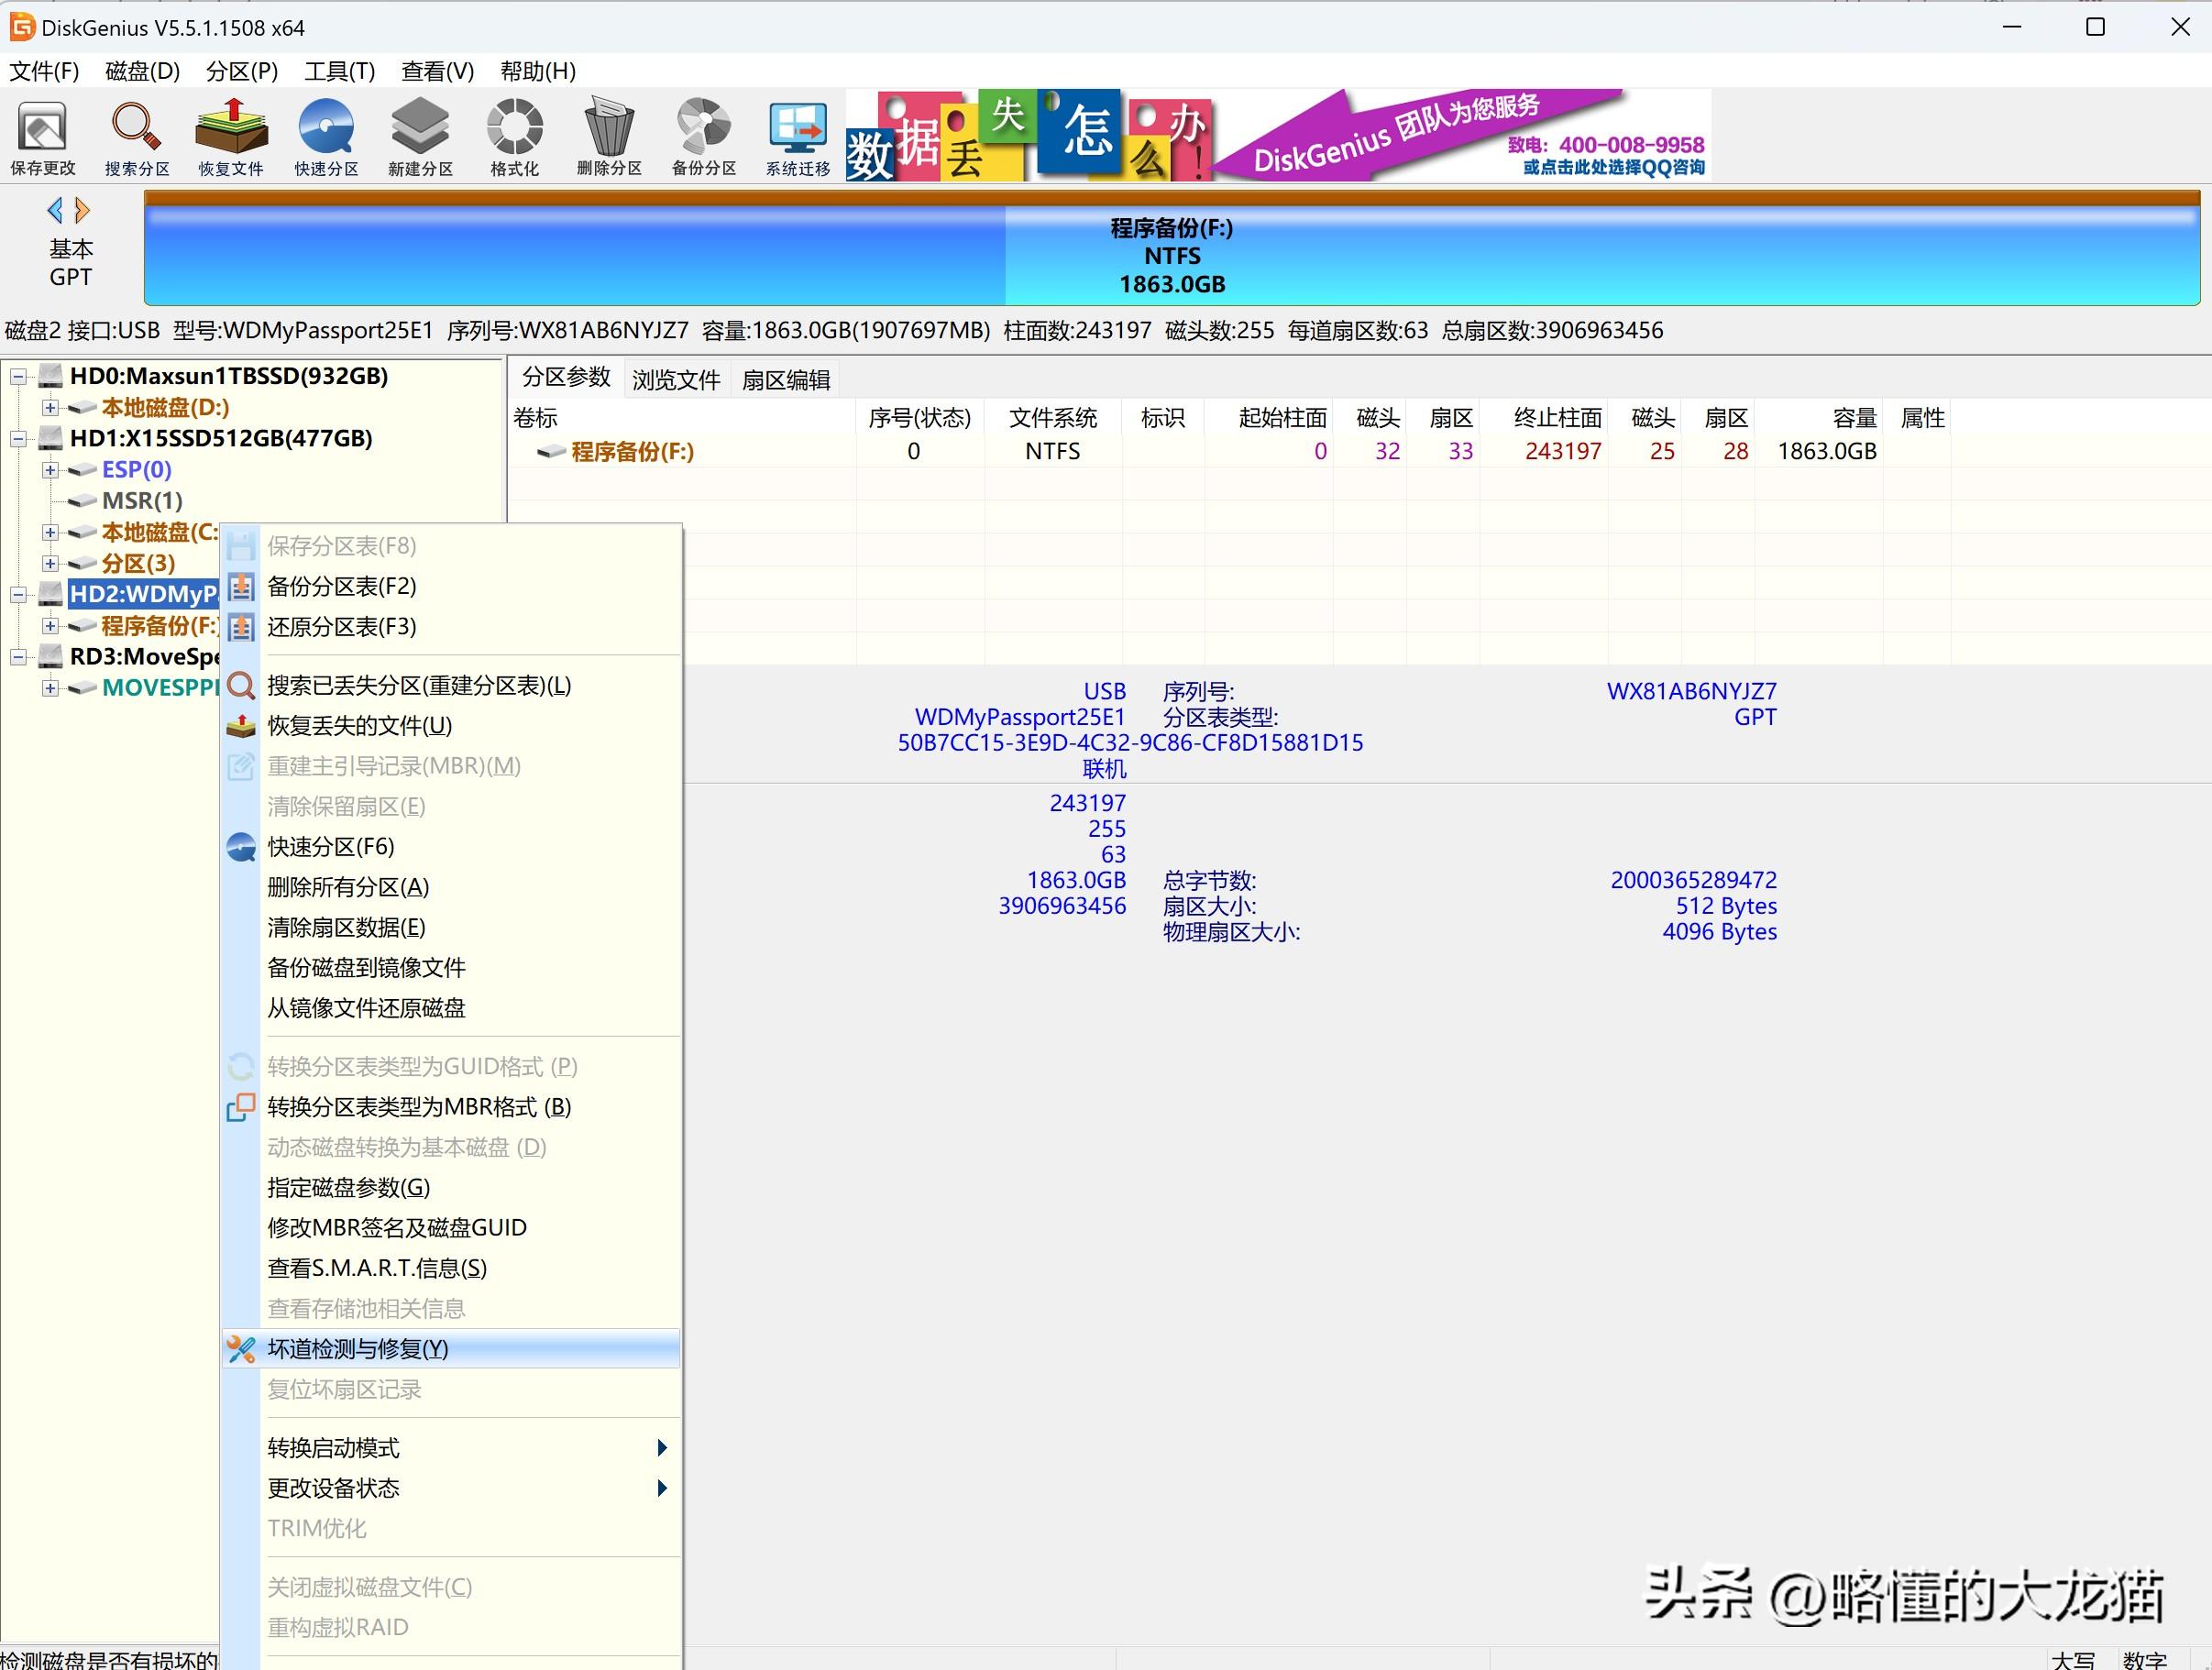This screenshot has width=2212, height=1670.
Task: Open the 工具(T) menu
Action: point(339,71)
